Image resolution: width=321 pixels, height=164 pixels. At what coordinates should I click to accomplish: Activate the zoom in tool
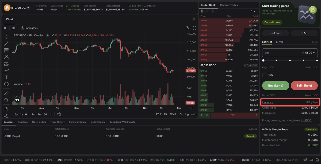click(6, 100)
